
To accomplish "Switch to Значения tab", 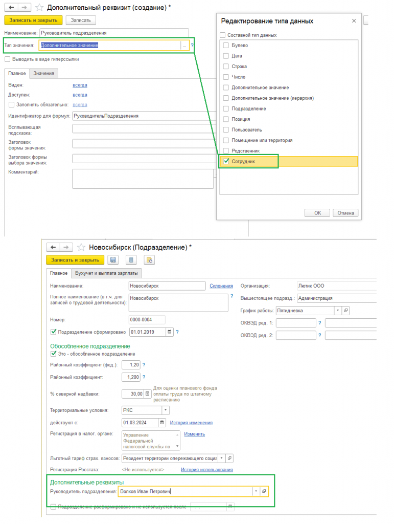I will 44,73.
